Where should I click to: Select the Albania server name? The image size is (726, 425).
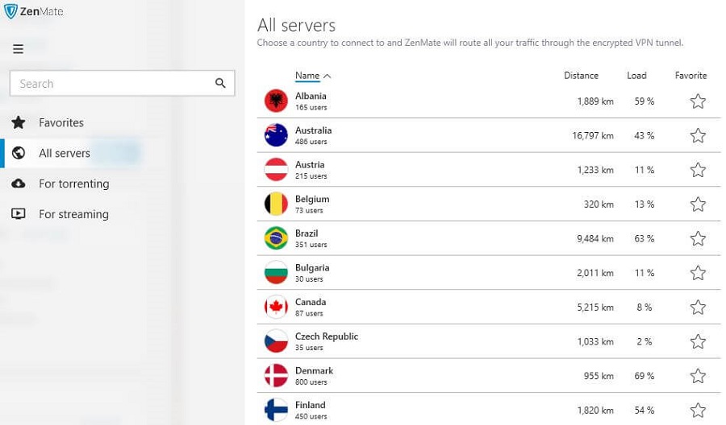311,96
